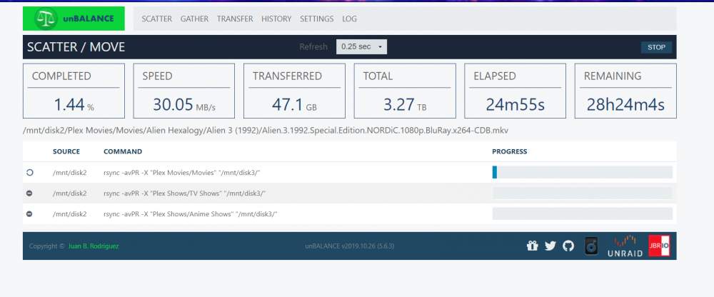Click the speaker app icon in footer

591,246
